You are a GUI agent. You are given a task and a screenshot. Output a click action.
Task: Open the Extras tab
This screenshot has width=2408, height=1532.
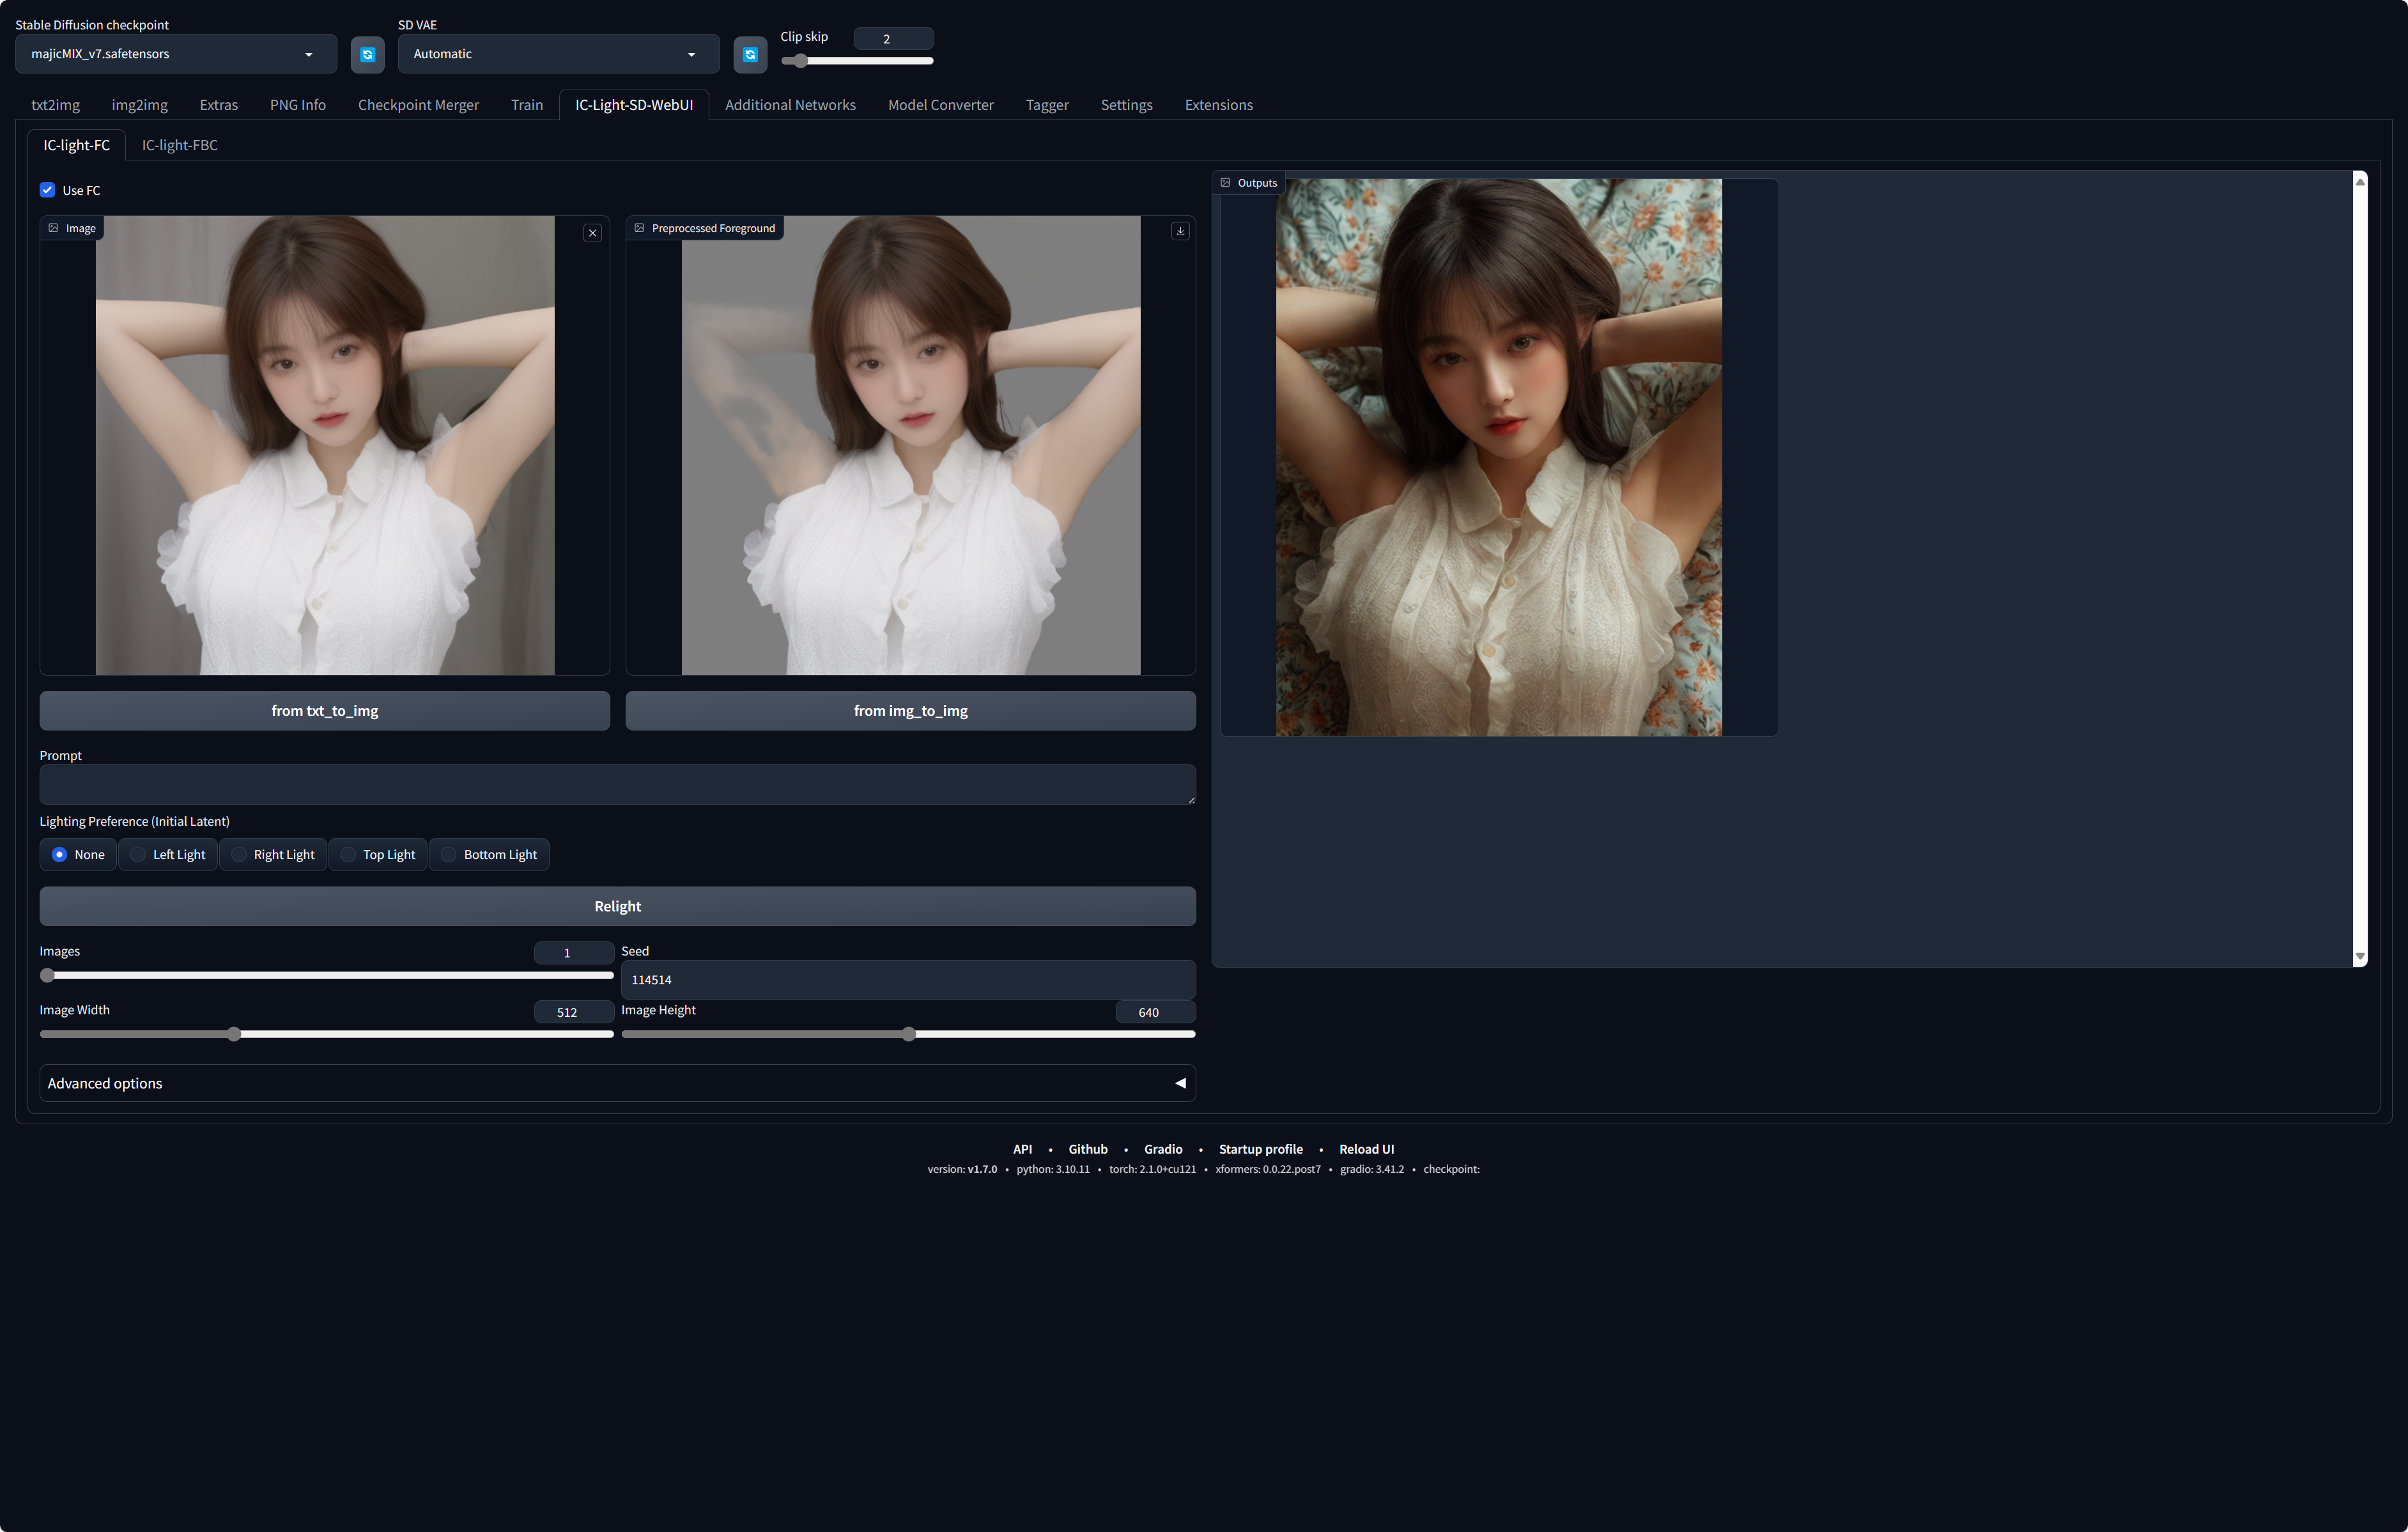219,105
